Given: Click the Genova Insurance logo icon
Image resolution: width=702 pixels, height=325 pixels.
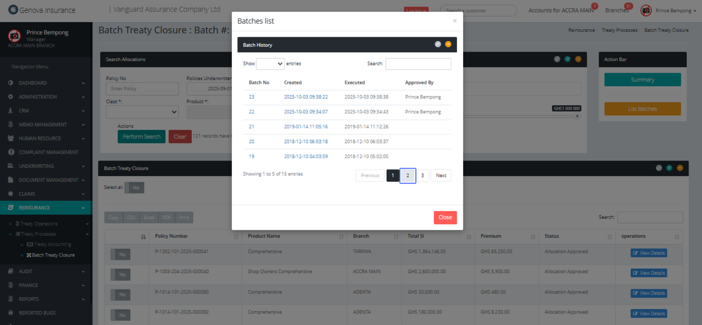Looking at the screenshot, I should [13, 10].
